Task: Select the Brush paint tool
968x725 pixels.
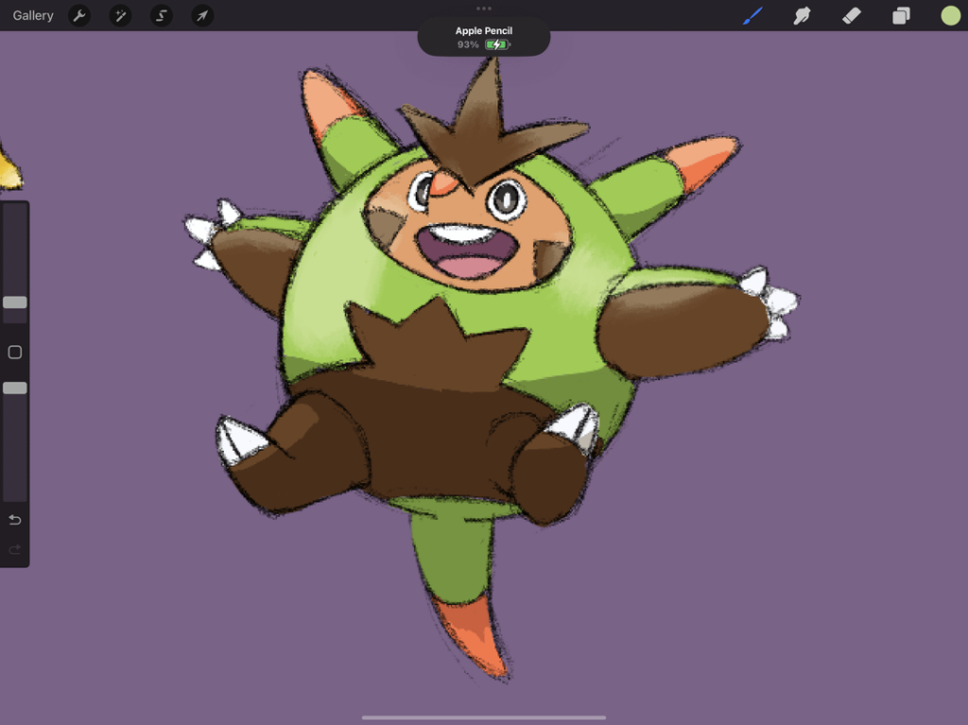Action: [x=752, y=15]
